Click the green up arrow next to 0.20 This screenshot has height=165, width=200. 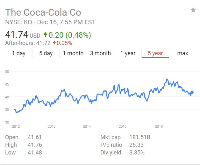point(46,34)
